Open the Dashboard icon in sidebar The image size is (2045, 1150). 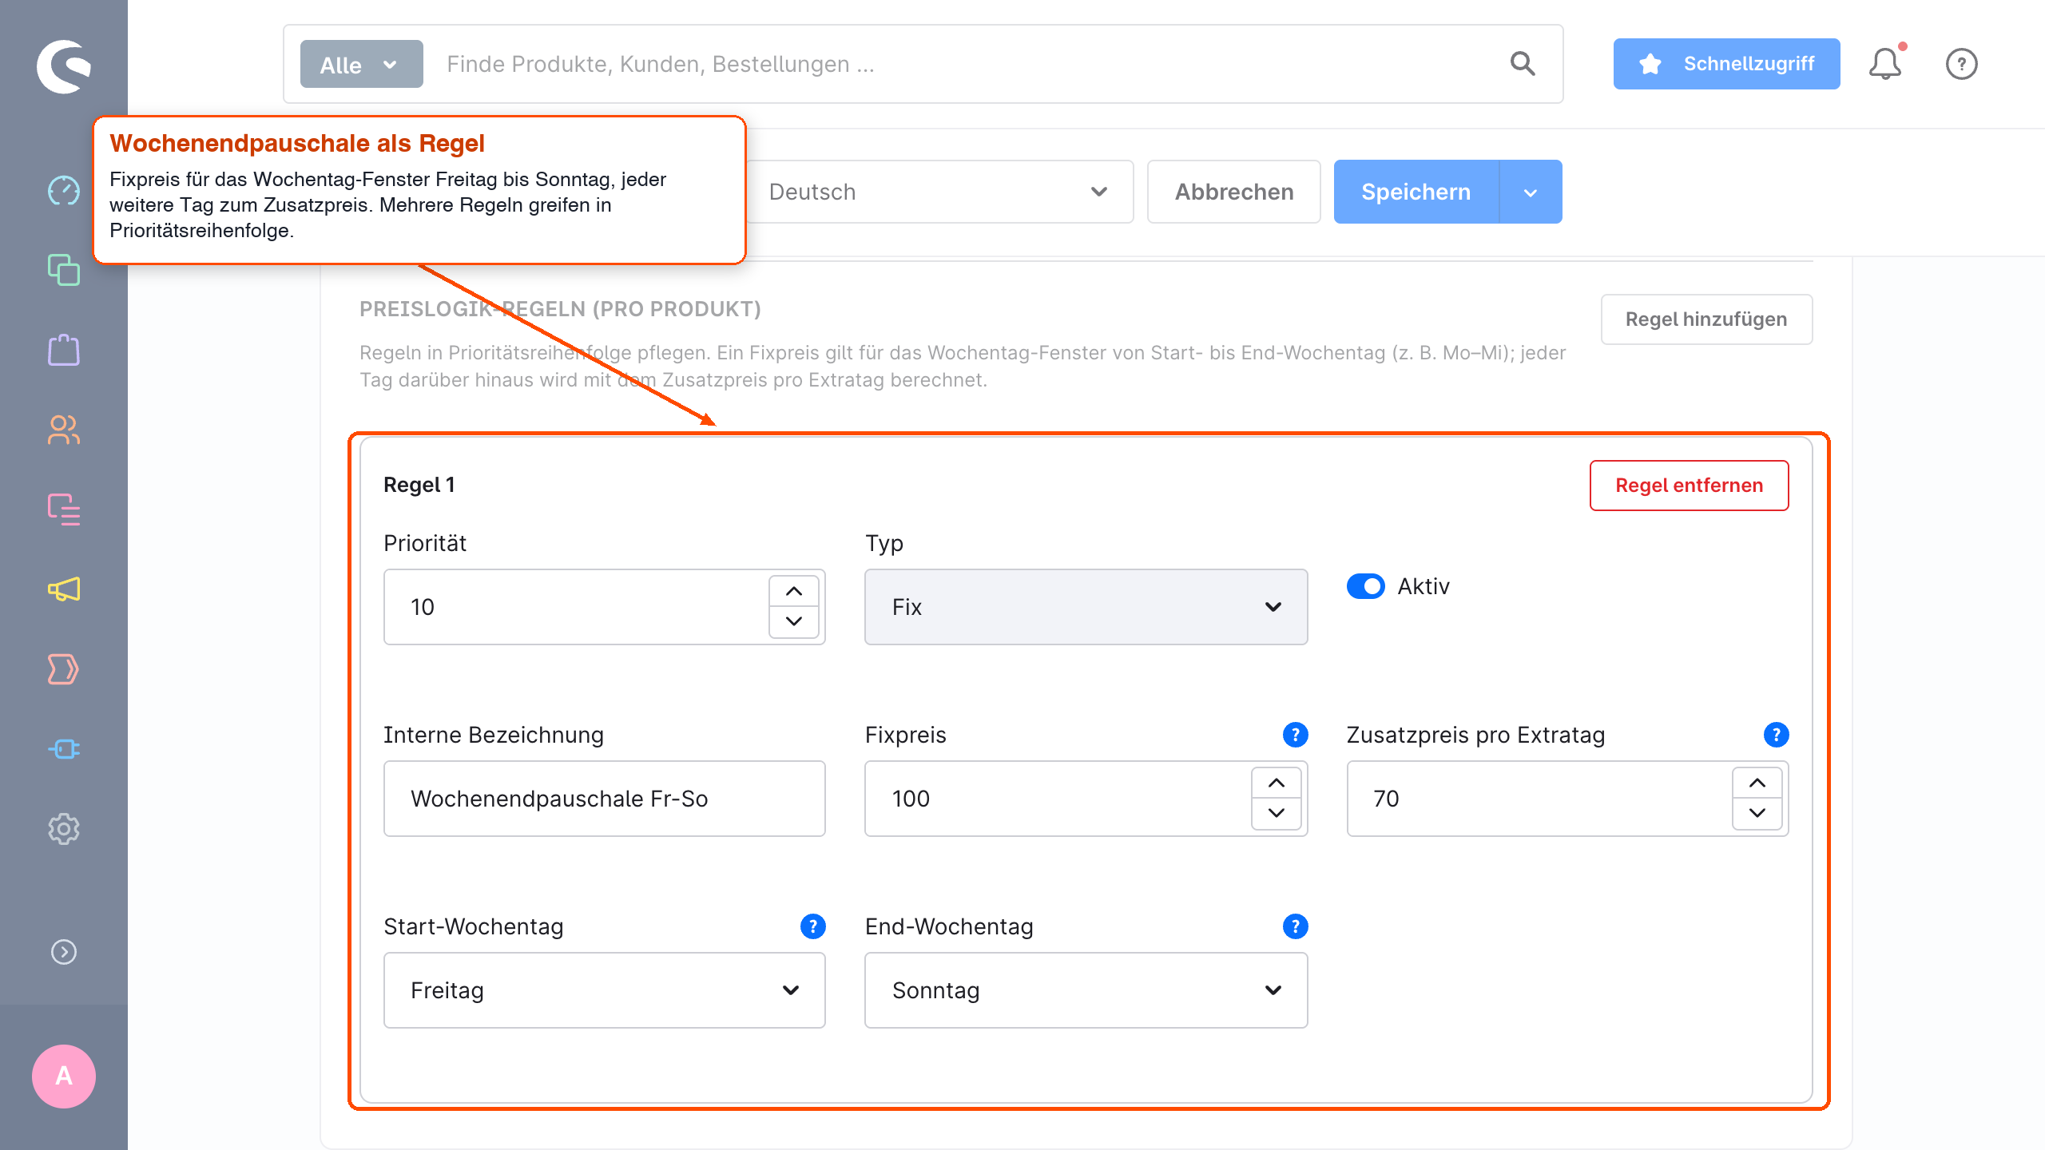coord(64,191)
